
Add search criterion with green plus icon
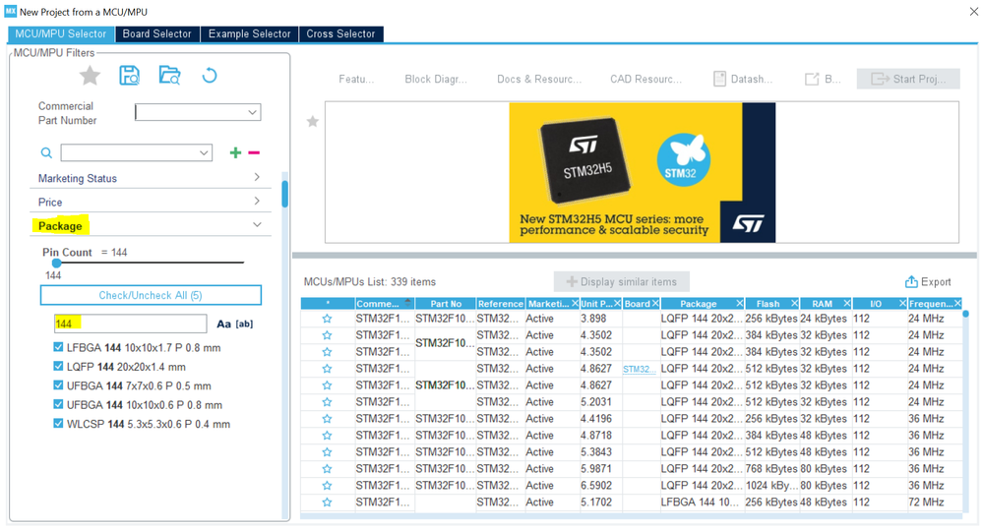point(236,152)
